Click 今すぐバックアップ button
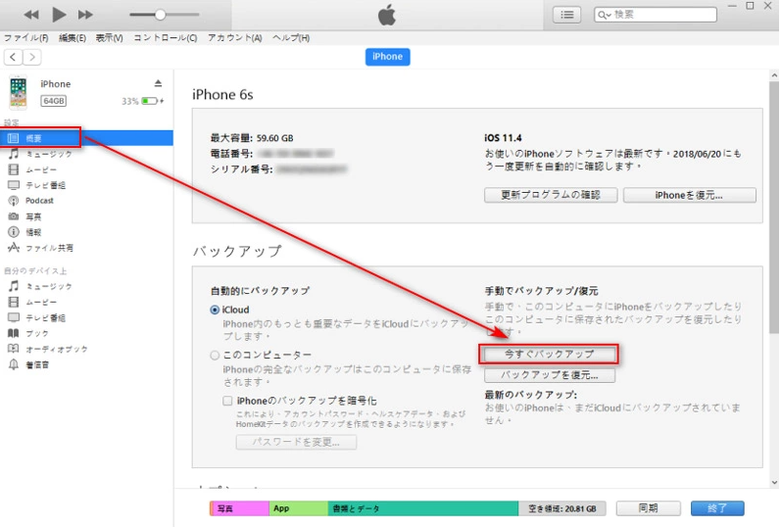Screen dimensions: 781x527 point(549,355)
